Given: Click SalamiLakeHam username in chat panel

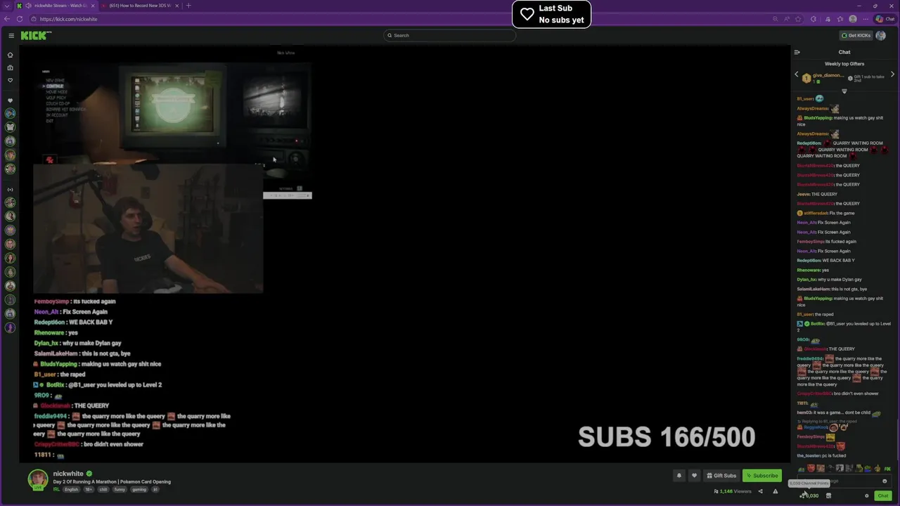Looking at the screenshot, I should click(x=813, y=289).
